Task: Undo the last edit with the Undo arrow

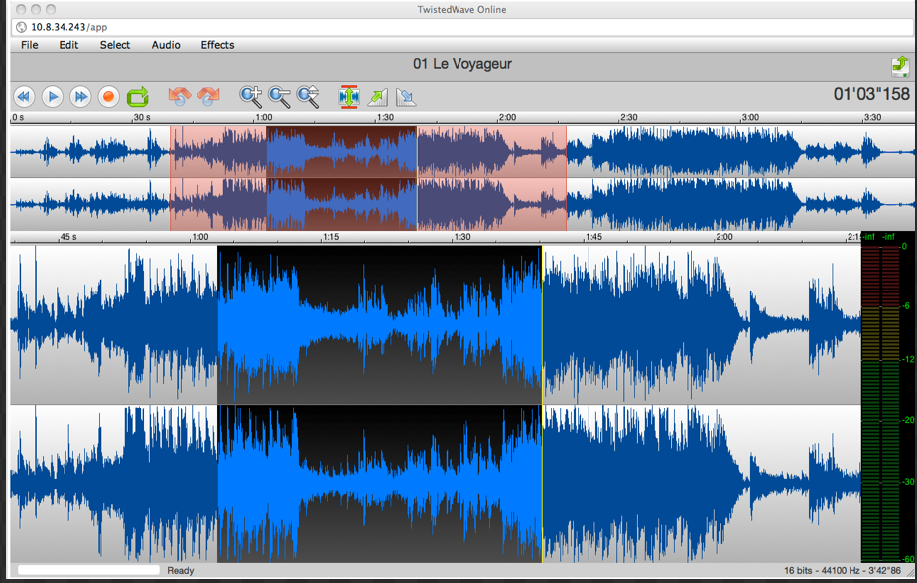Action: [180, 96]
